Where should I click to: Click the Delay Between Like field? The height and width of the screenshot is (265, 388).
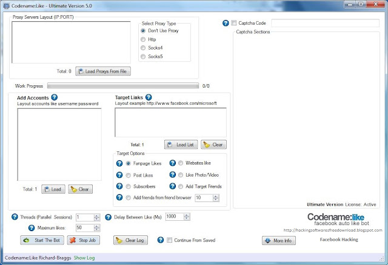tap(175, 217)
